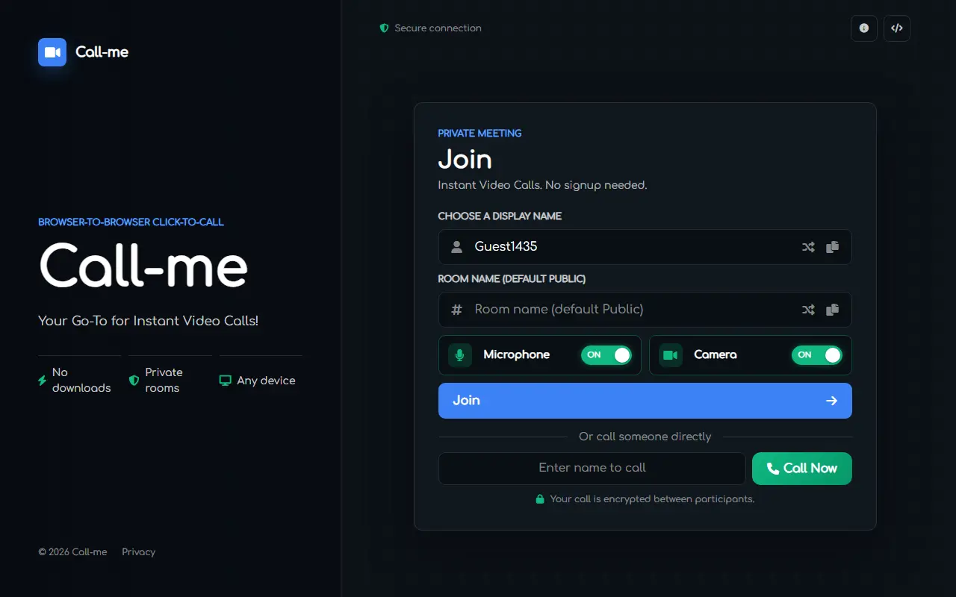This screenshot has width=956, height=597.
Task: Open the Privacy link in footer
Action: [x=139, y=552]
